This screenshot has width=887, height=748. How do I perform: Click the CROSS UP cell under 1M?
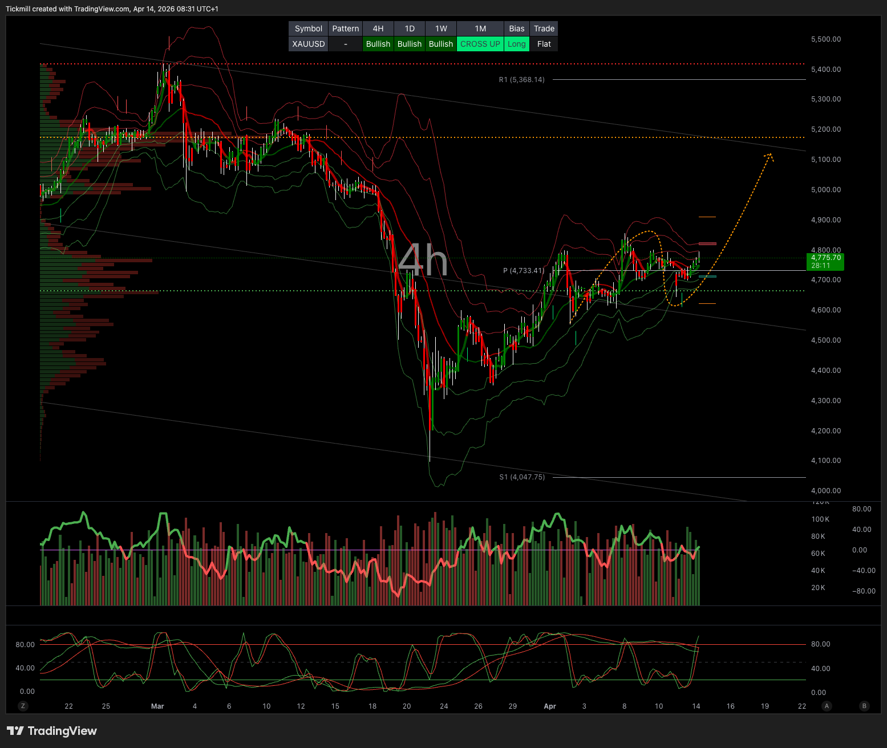480,44
